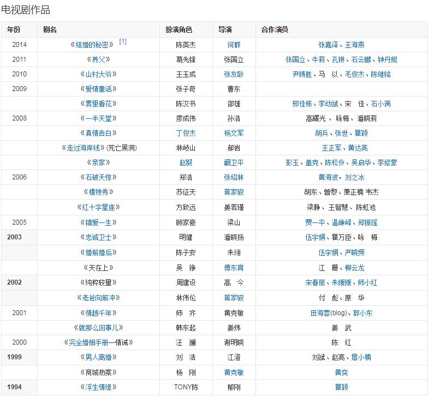The image size is (428, 398).
Task: Click co-star 黄奕 link
Action: tap(341, 372)
